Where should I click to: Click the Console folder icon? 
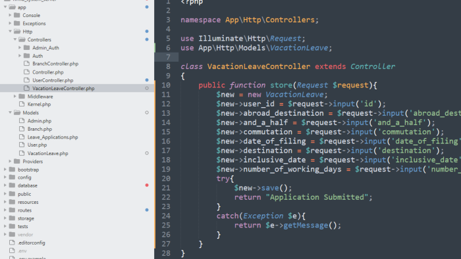click(17, 15)
